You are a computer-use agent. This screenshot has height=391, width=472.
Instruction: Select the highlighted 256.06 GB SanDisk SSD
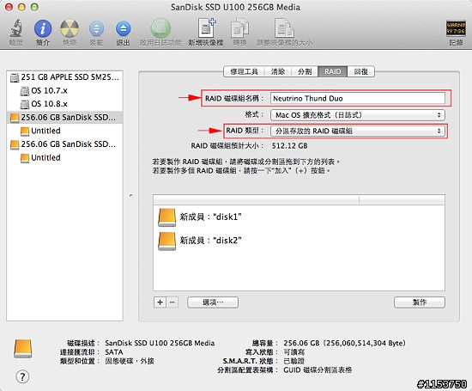coord(64,117)
